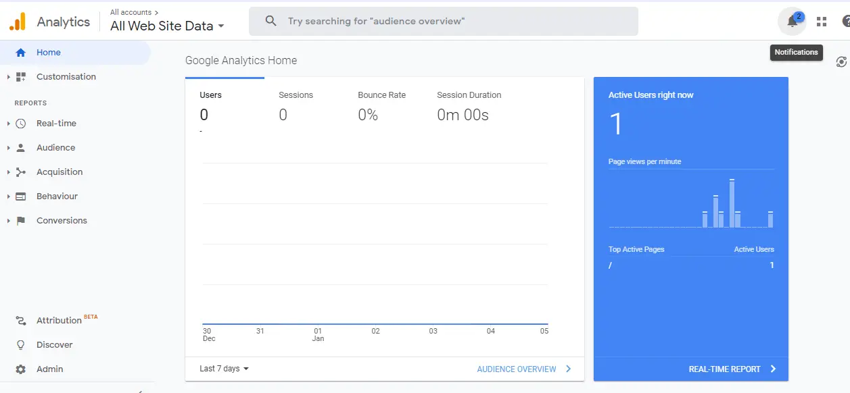Click the Google Analytics logo icon
850x393 pixels.
(x=18, y=22)
